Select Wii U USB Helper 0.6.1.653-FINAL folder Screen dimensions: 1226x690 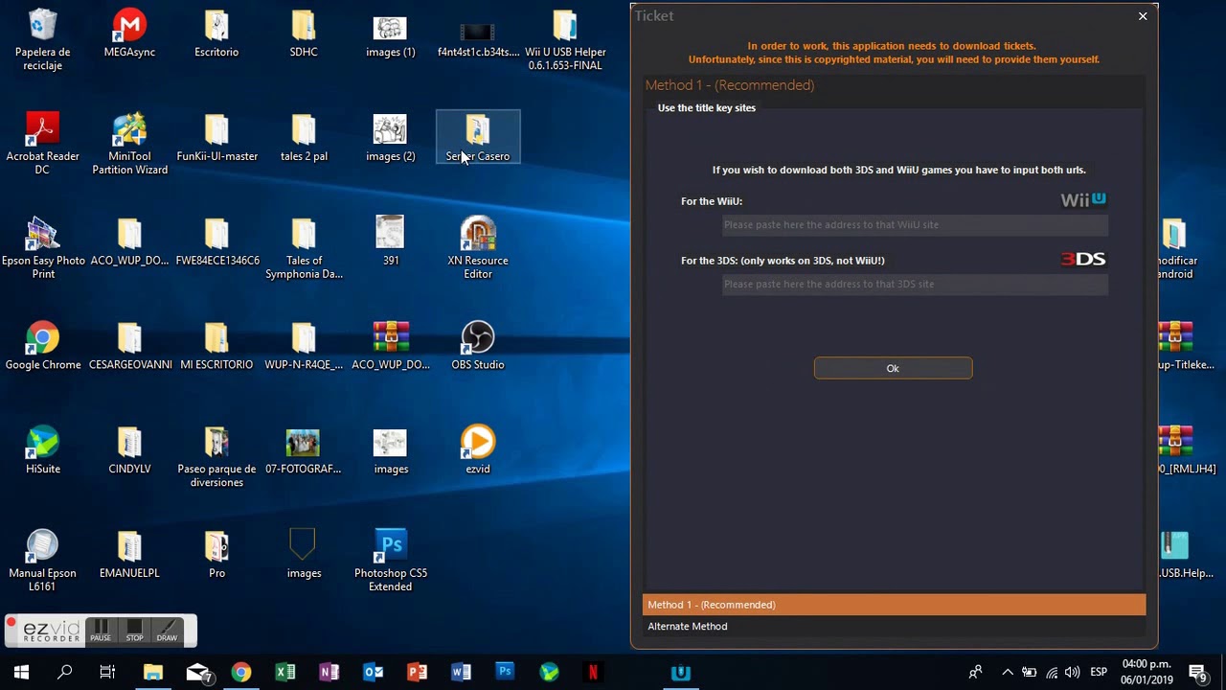(565, 40)
